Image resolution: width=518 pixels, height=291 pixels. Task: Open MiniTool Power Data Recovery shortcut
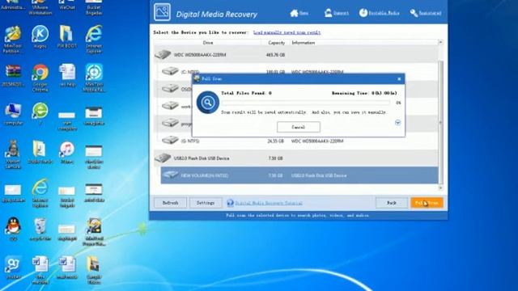pos(94,232)
